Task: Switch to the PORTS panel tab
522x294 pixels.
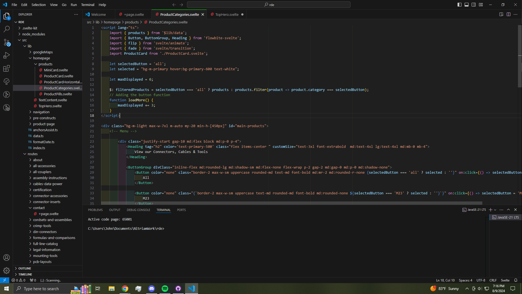Action: tap(181, 210)
